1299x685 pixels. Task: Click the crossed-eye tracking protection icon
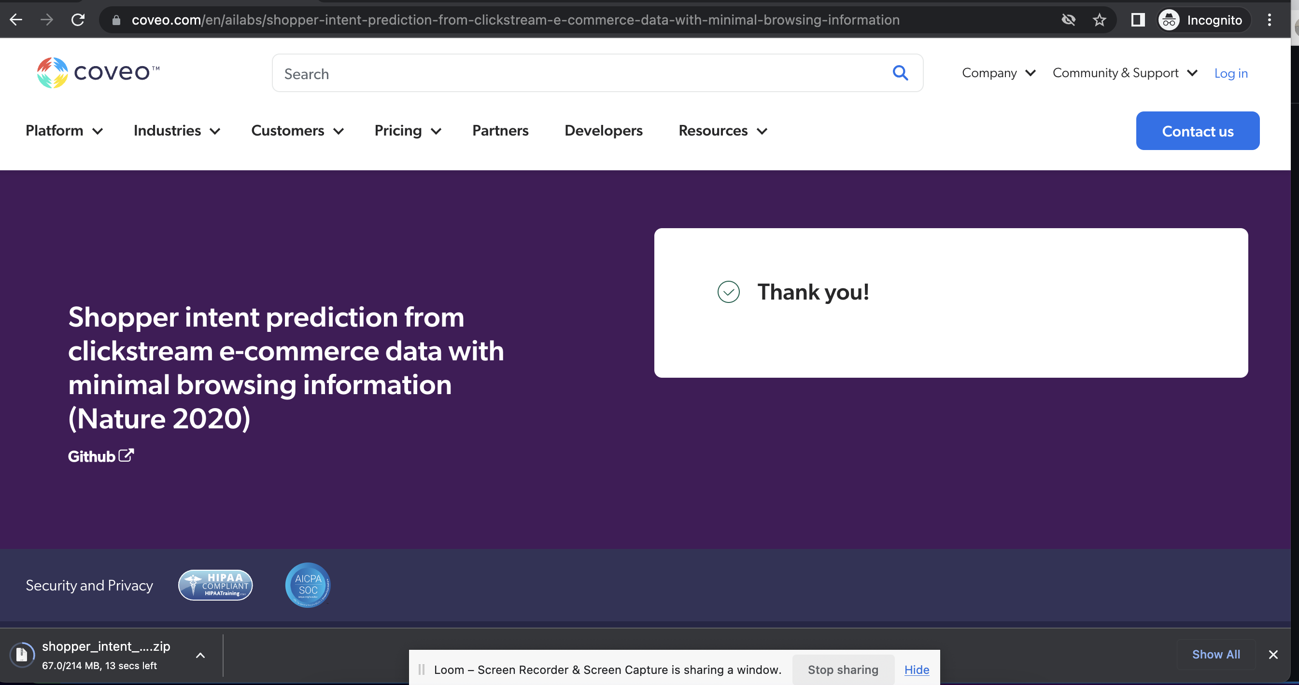(1068, 20)
